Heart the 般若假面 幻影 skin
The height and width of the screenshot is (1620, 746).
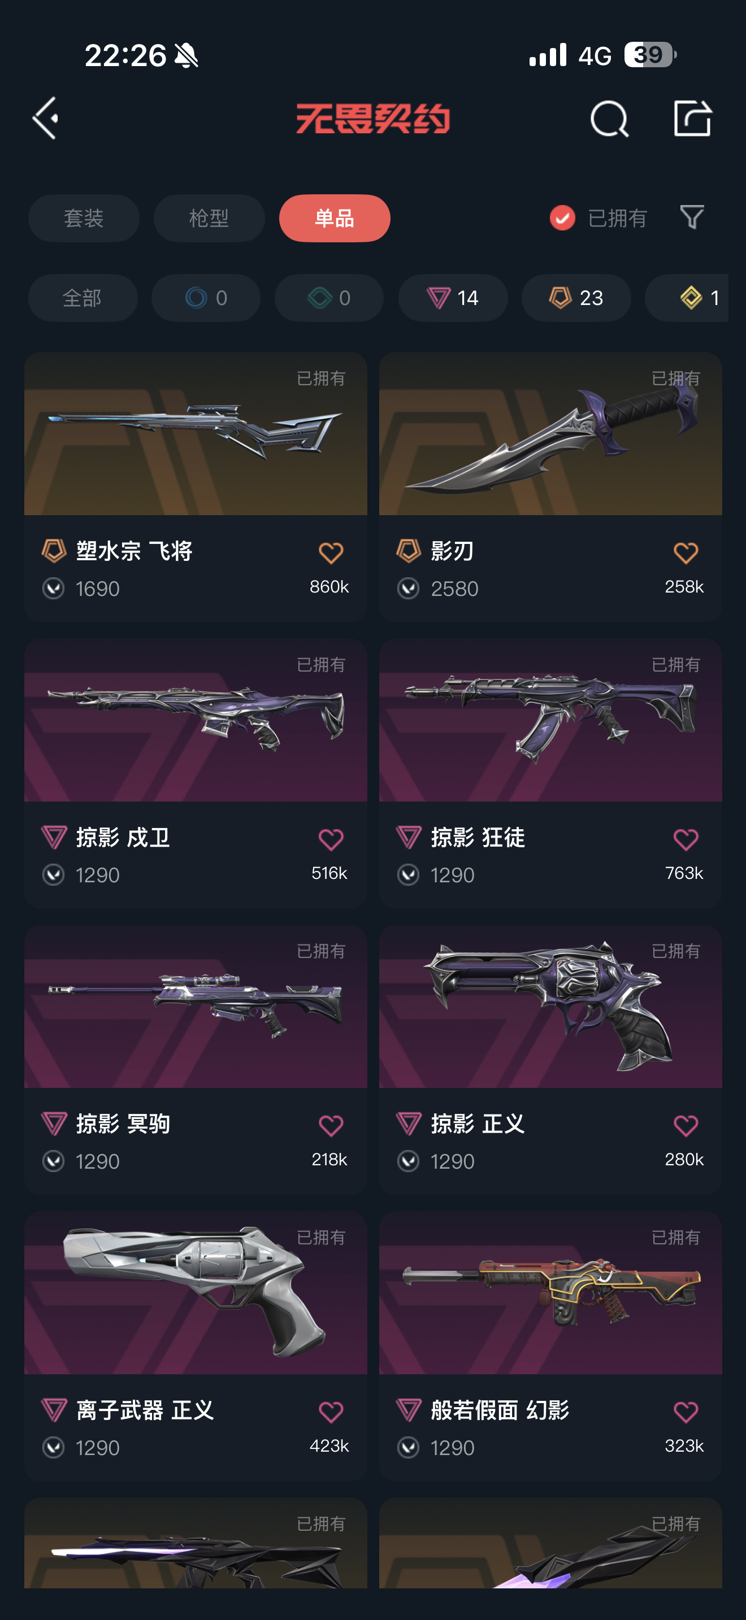685,1412
